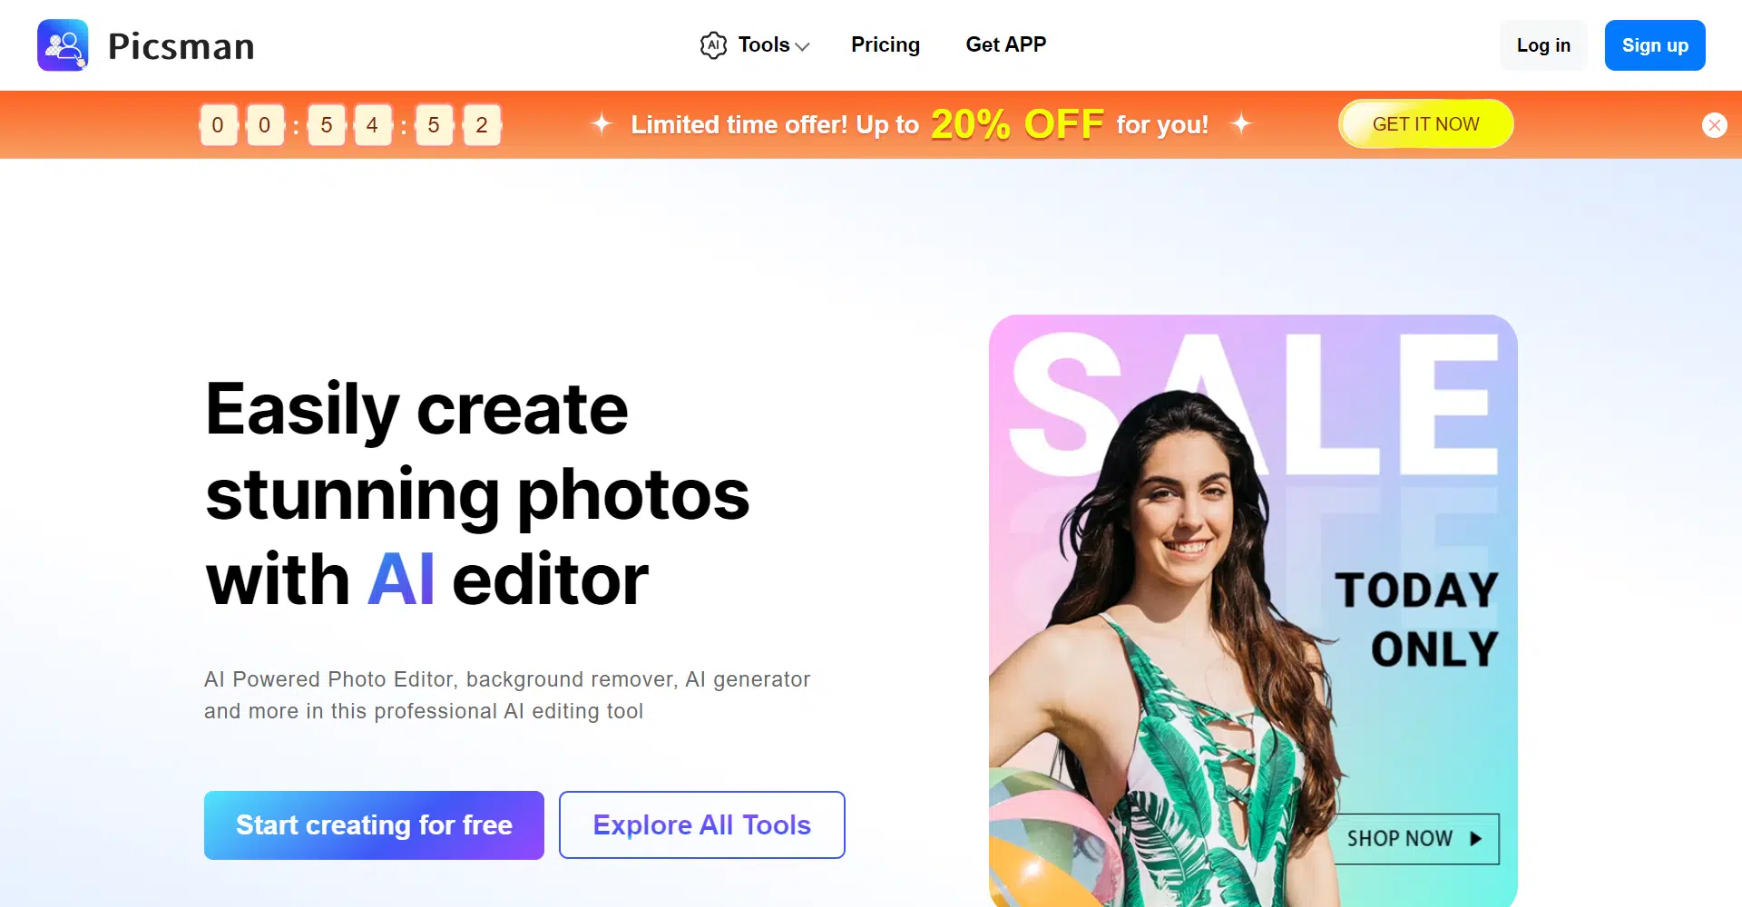
Task: Open the Tools menu
Action: coord(755,45)
